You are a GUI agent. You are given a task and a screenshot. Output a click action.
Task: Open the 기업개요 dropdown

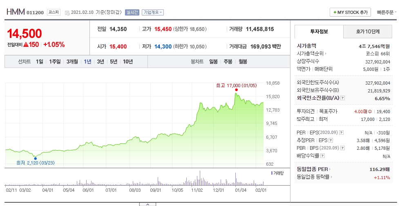point(153,12)
